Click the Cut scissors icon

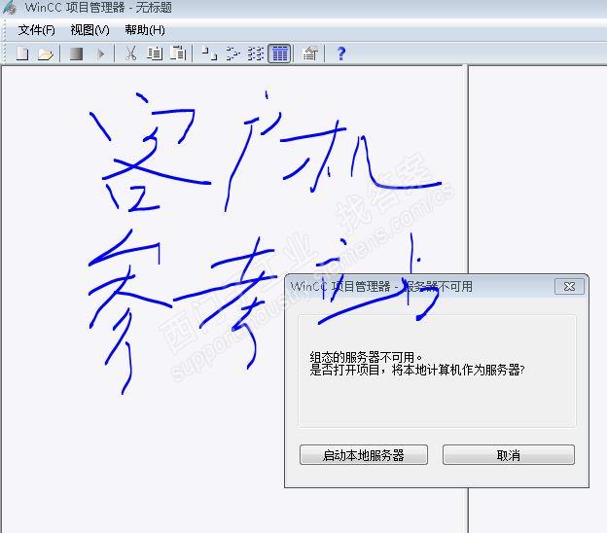(131, 53)
